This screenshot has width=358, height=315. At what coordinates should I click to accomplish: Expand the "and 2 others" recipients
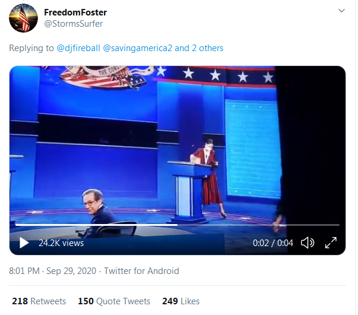pyautogui.click(x=199, y=48)
